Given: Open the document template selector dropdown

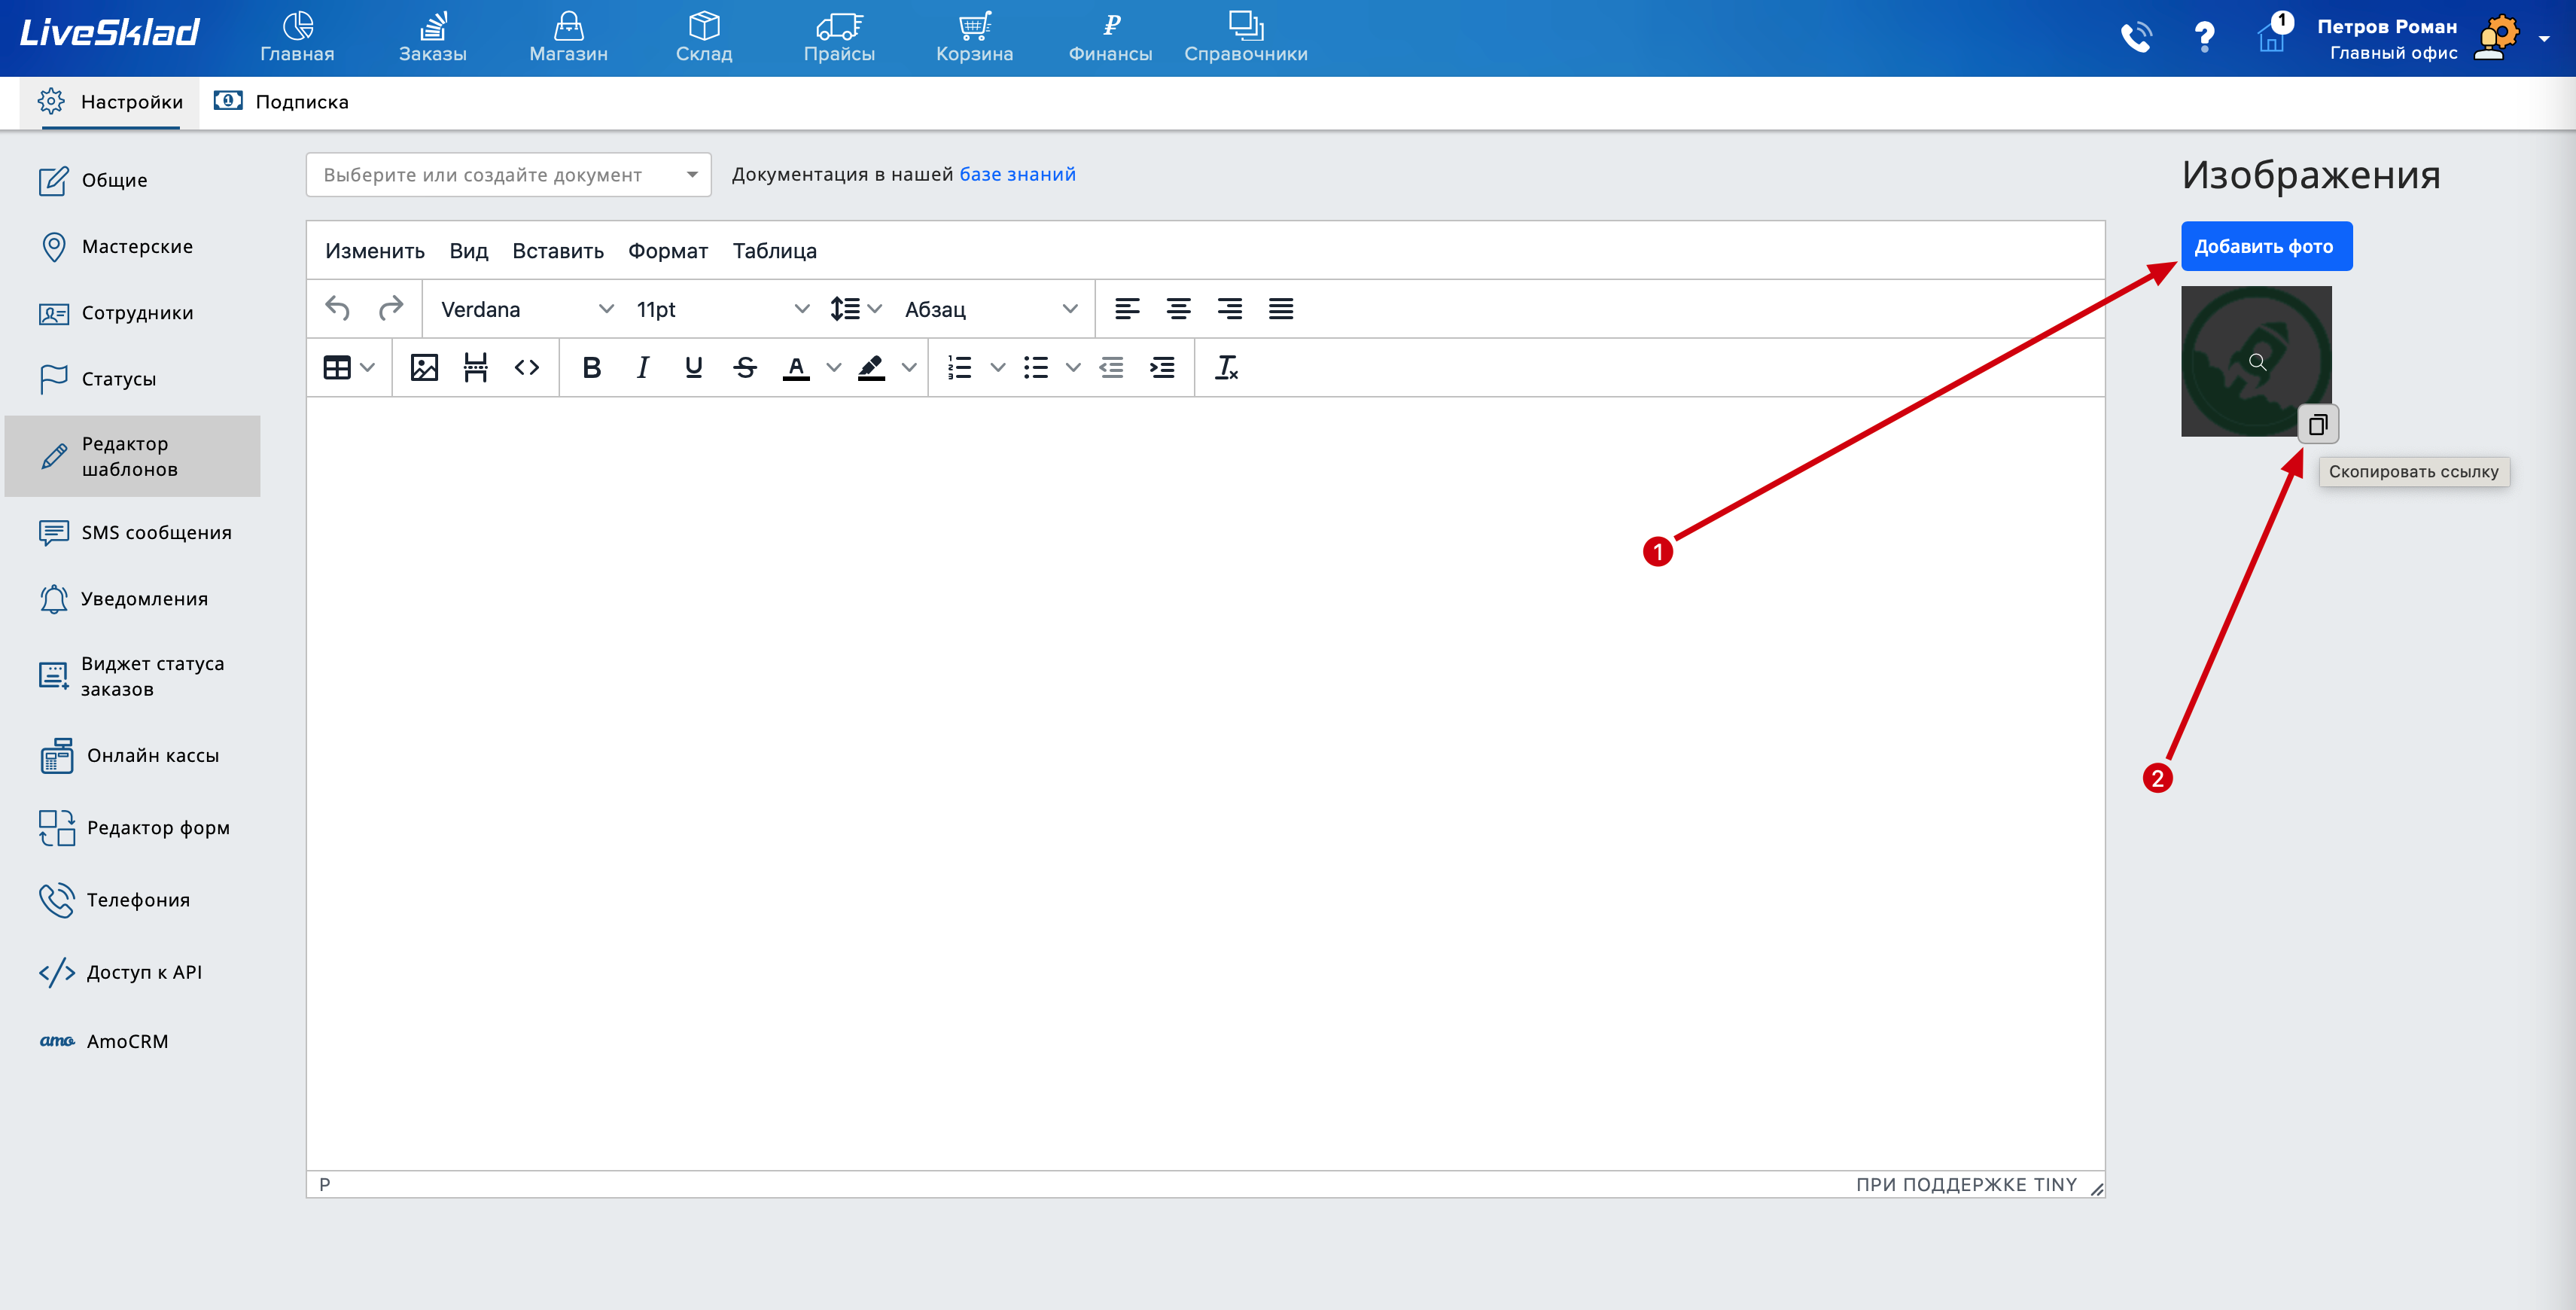Looking at the screenshot, I should (x=508, y=175).
